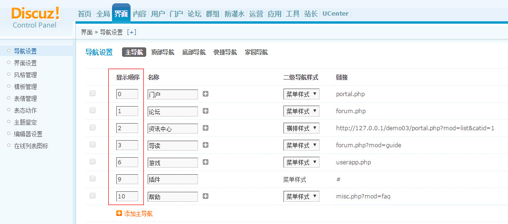The width and height of the screenshot is (508, 224).
Task: Switch to the 家园导航 tab
Action: pyautogui.click(x=256, y=53)
